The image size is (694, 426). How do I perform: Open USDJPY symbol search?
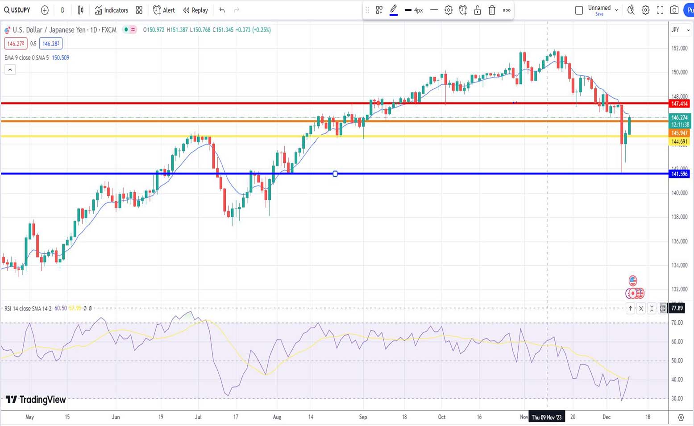click(17, 10)
